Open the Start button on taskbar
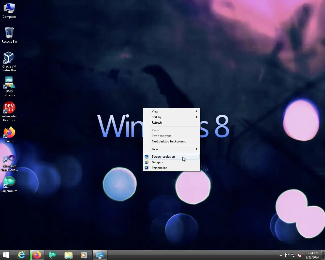This screenshot has width=325, height=260. [x=6, y=255]
